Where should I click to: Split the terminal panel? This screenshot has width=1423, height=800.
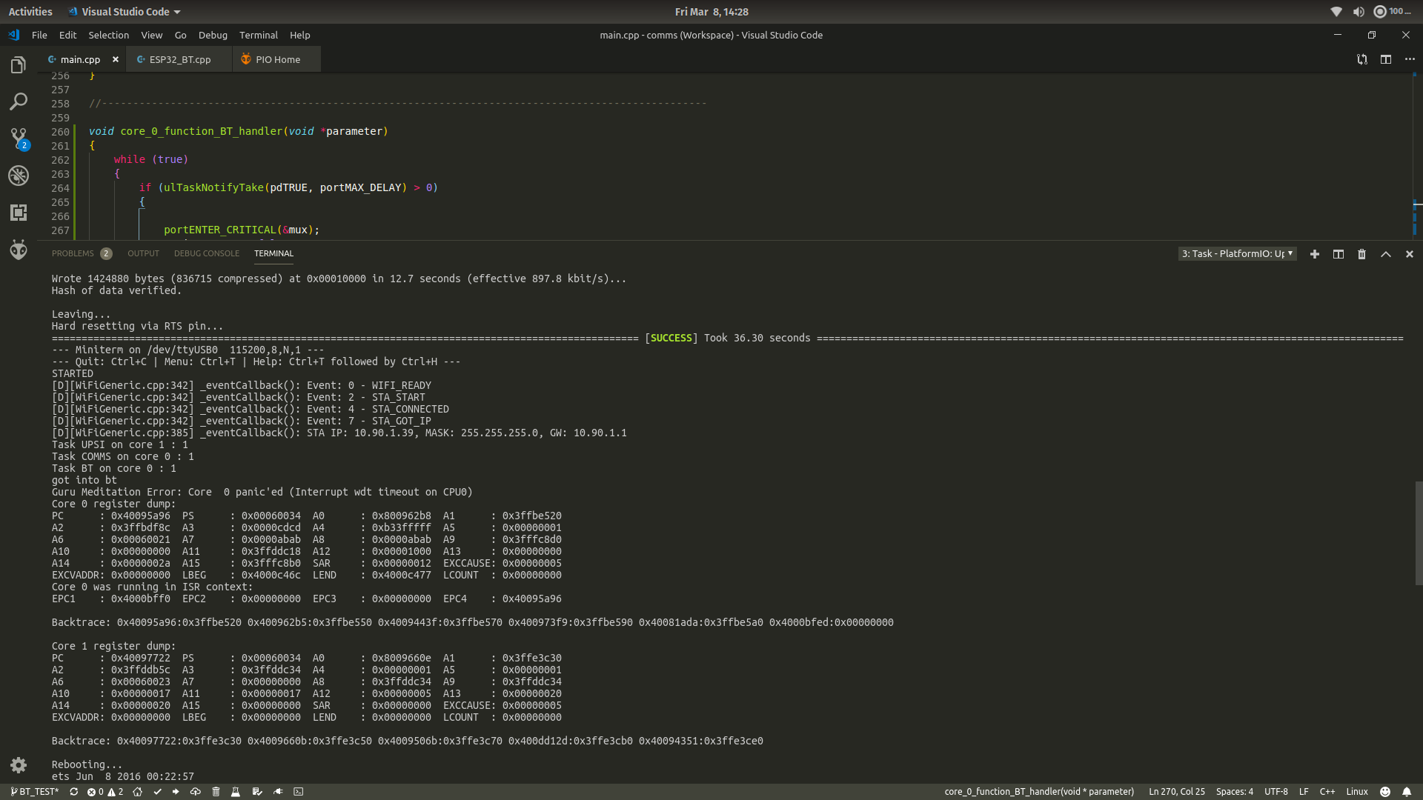click(1339, 254)
